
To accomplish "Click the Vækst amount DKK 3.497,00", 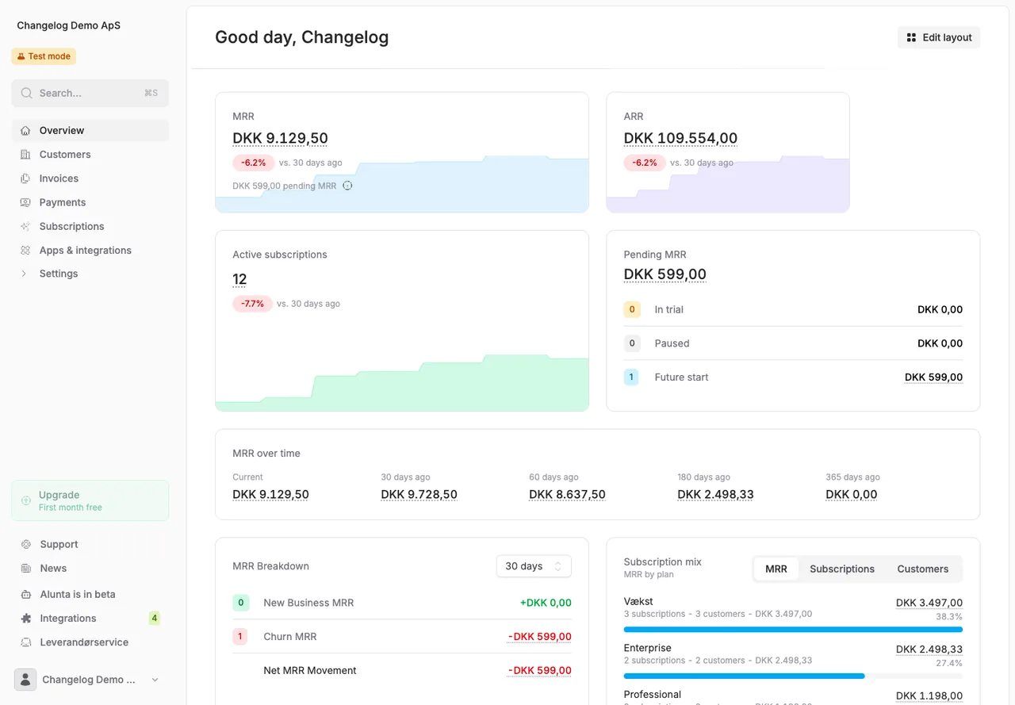I will pos(929,603).
